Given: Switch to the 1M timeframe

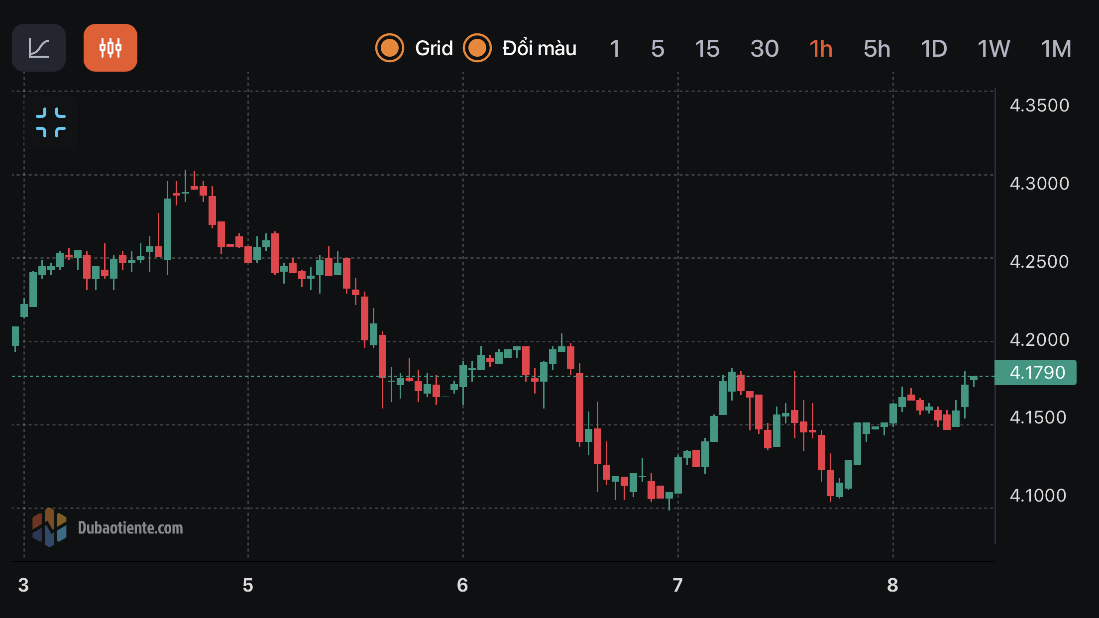Looking at the screenshot, I should click(1056, 49).
